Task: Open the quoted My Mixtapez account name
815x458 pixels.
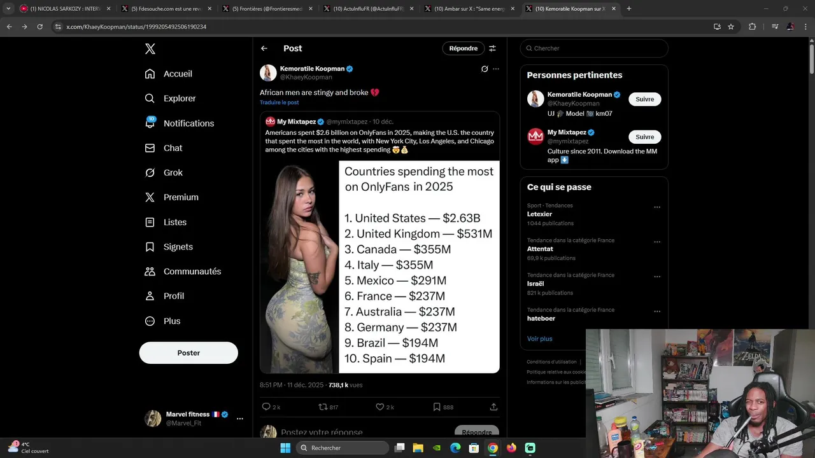Action: (x=297, y=121)
